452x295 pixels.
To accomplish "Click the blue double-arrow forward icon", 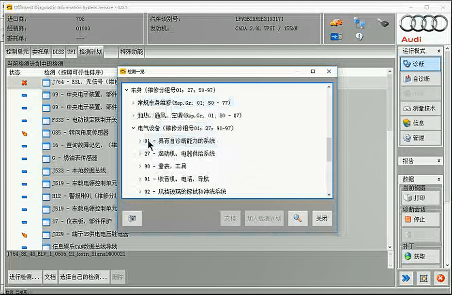I will click(x=406, y=278).
